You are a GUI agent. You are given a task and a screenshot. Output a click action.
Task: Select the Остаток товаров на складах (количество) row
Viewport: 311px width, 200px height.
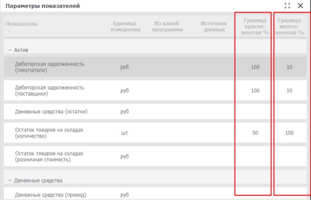(155, 133)
